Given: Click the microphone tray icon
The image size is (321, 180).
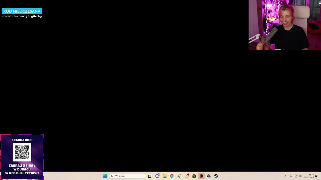Looking at the screenshot, I should pos(291,176).
